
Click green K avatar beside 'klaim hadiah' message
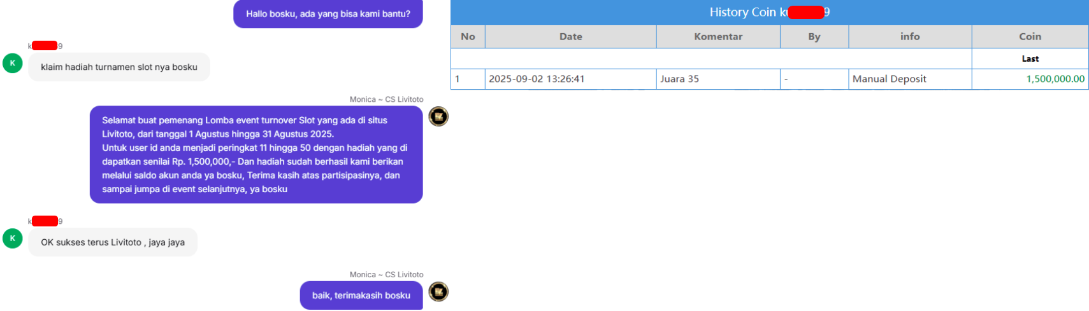[13, 63]
